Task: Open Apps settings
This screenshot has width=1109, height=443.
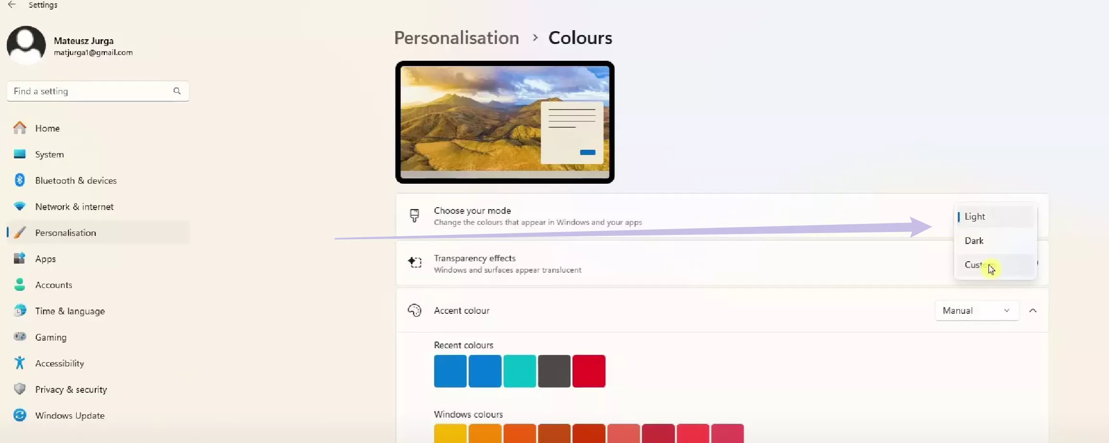Action: coord(98,259)
